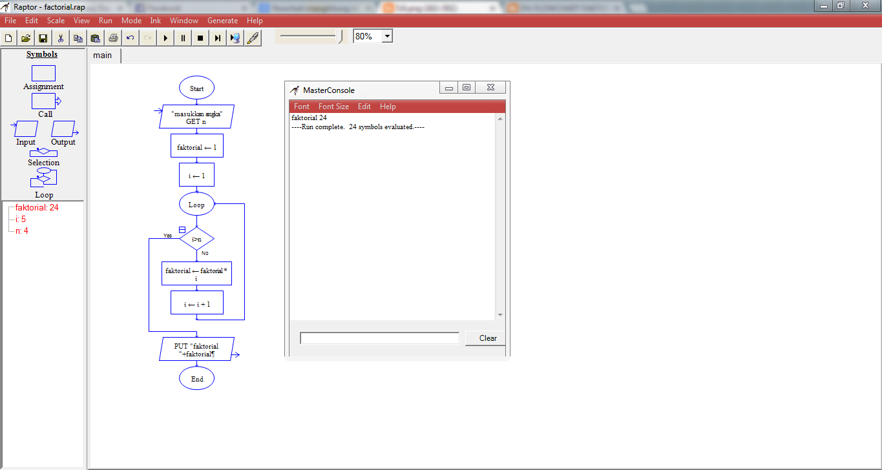Click the 'Run complete' console message

pyautogui.click(x=358, y=127)
